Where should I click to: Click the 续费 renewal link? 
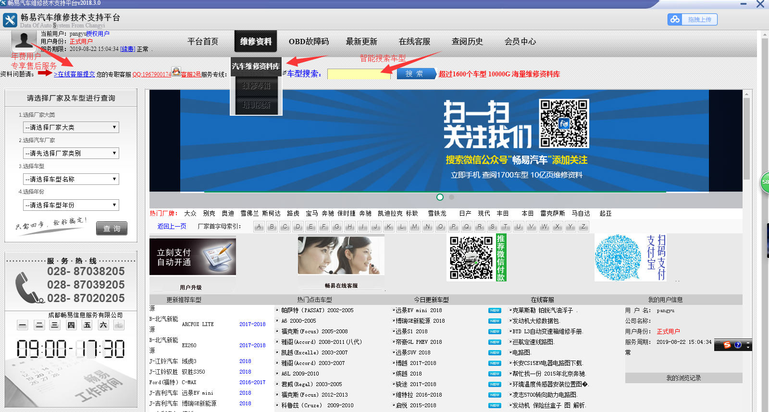click(127, 49)
